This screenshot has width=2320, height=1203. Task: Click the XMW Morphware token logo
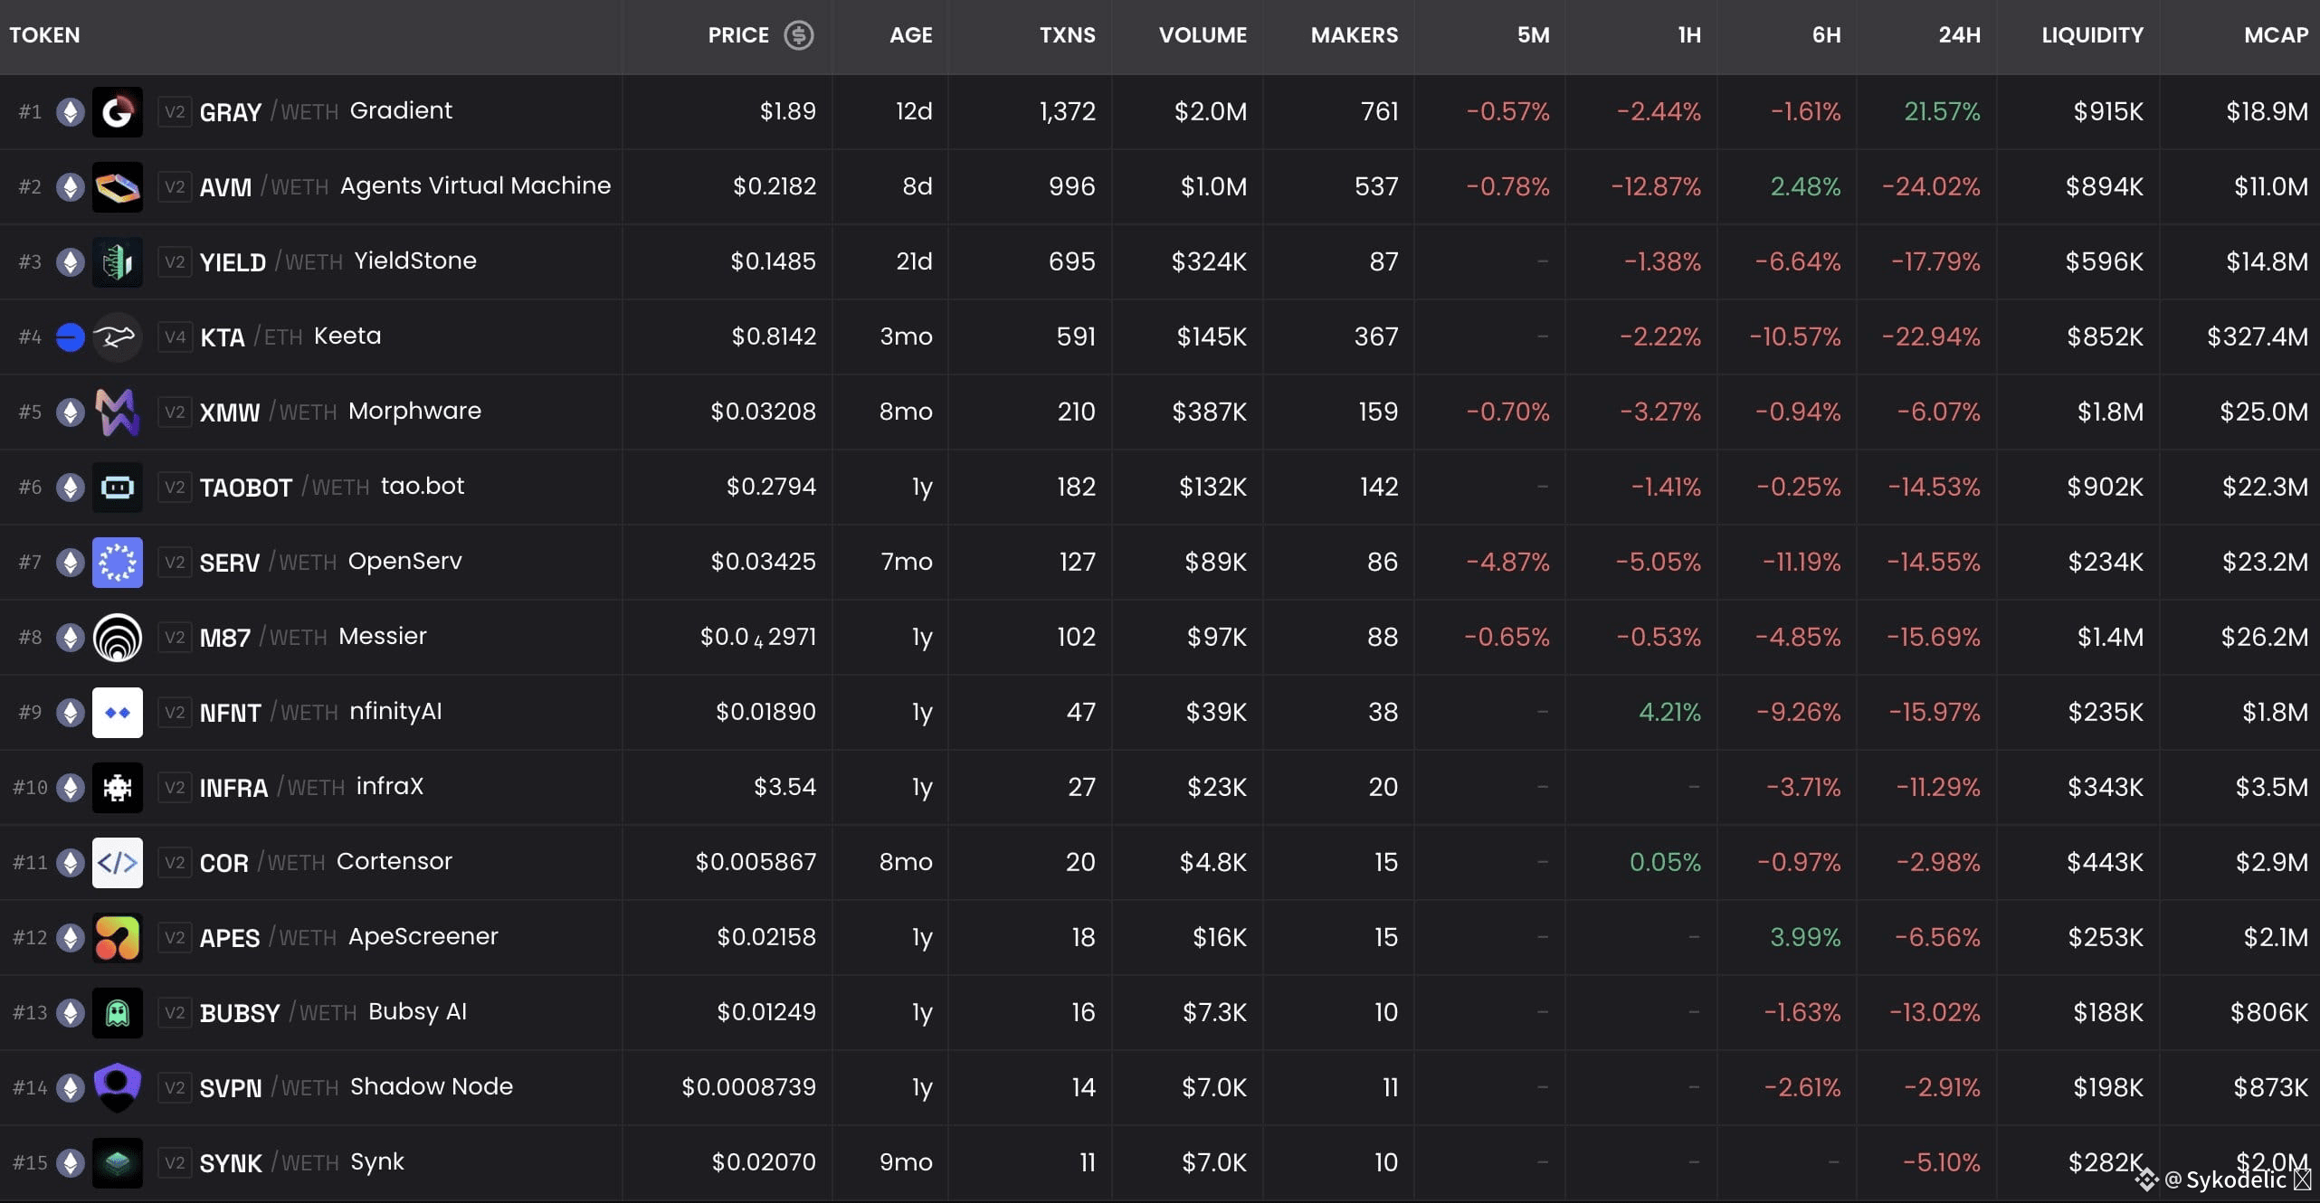point(118,412)
